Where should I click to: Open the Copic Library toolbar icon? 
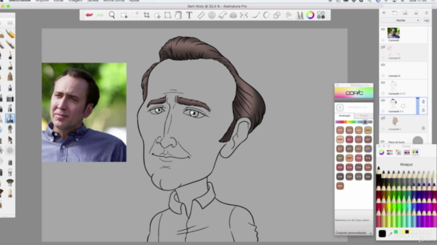click(x=321, y=15)
